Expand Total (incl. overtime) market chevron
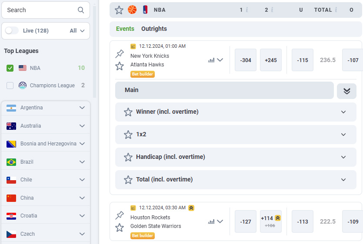The width and height of the screenshot is (363, 244). coord(343,180)
